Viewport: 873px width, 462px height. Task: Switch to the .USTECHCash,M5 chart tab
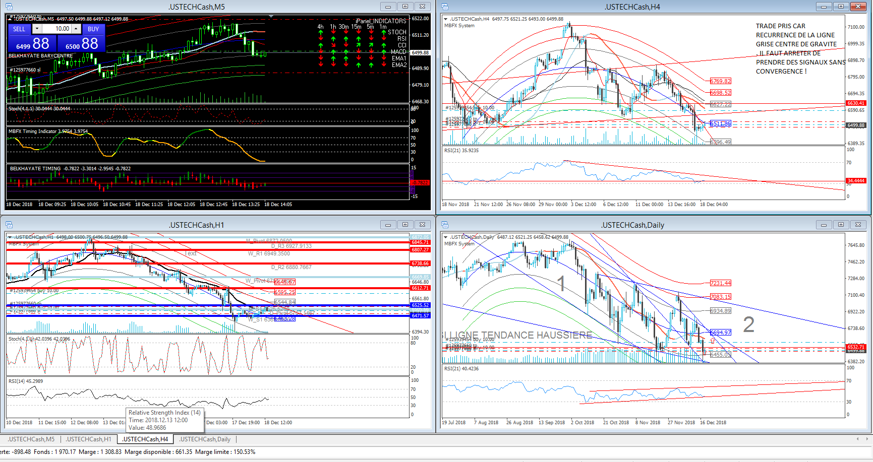(x=31, y=439)
